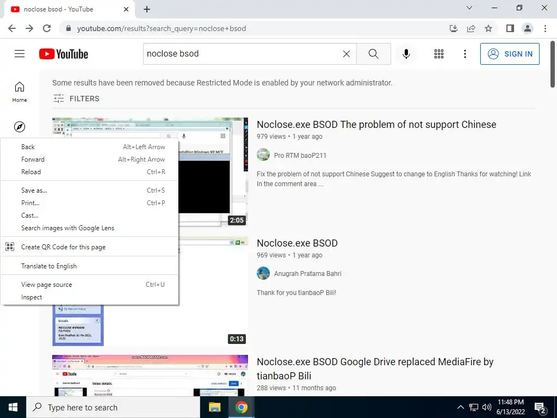The image size is (557, 418).
Task: Click SIGN IN button
Action: click(x=510, y=54)
